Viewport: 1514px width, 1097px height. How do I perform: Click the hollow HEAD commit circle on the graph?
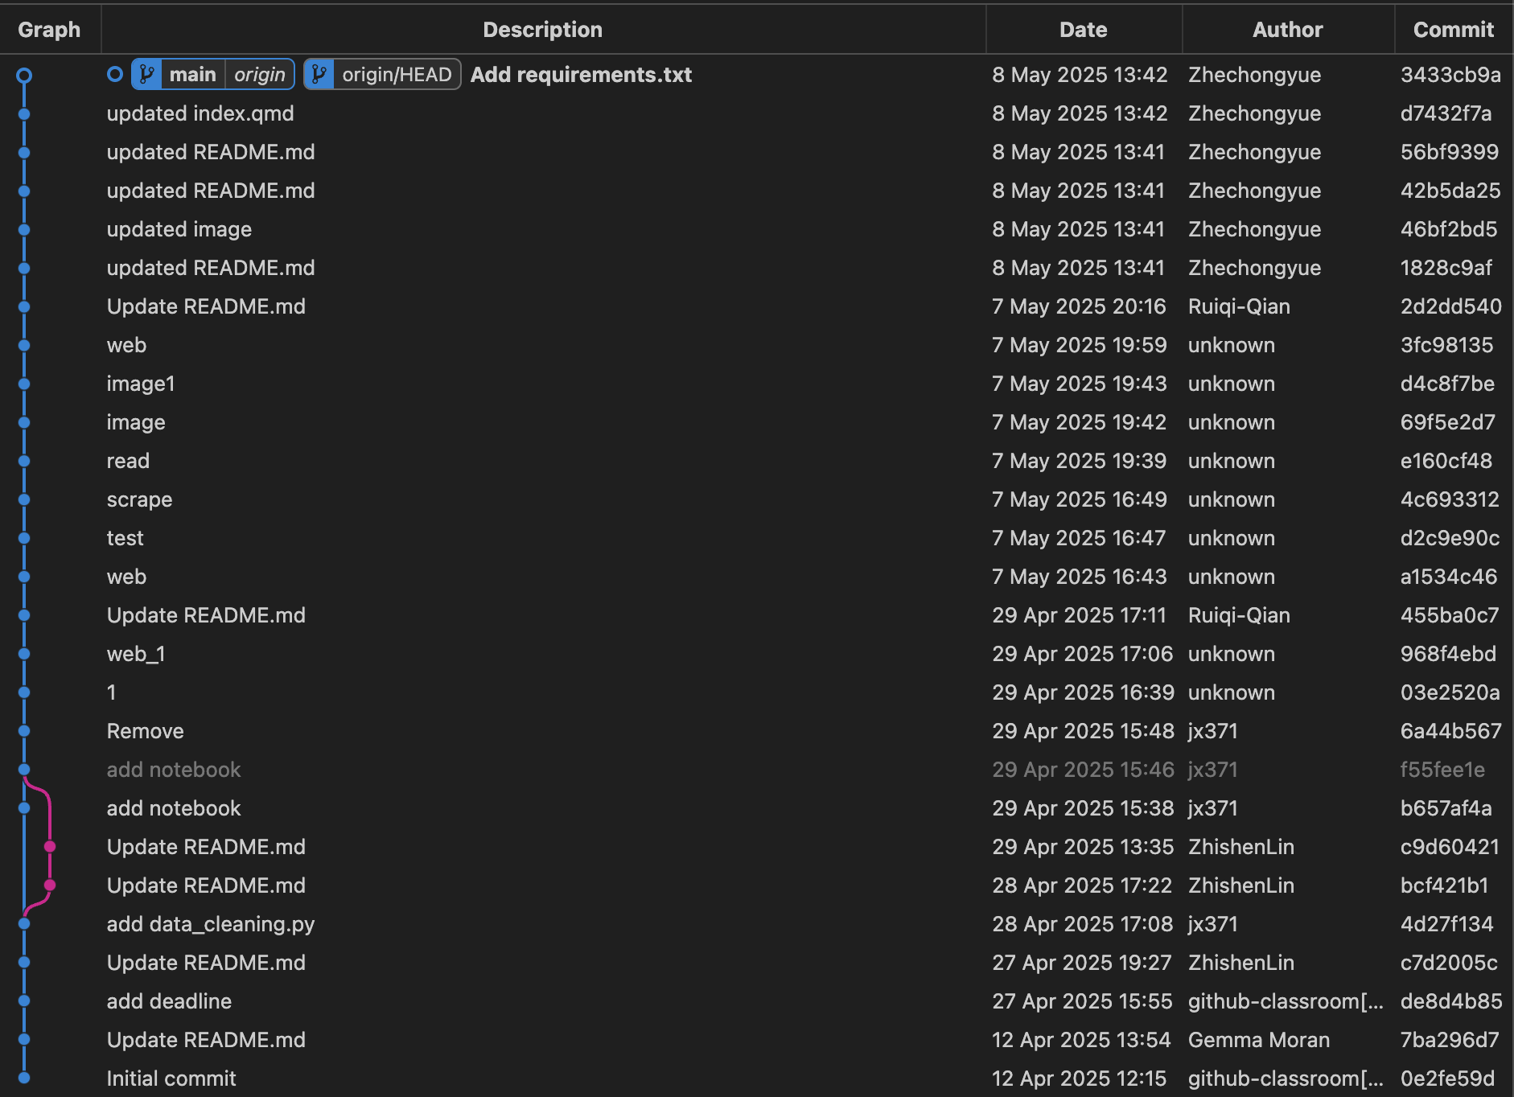pos(25,74)
